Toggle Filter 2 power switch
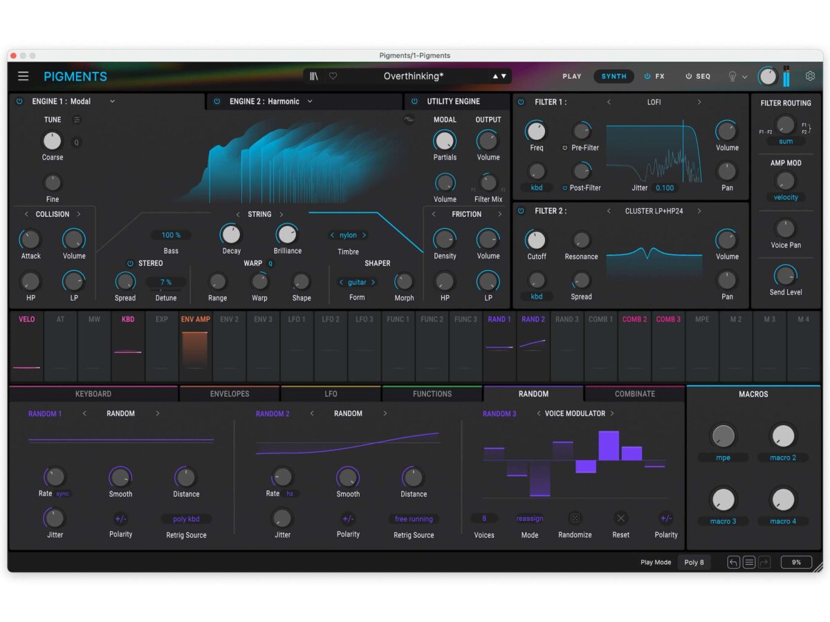830x622 pixels. click(x=521, y=211)
